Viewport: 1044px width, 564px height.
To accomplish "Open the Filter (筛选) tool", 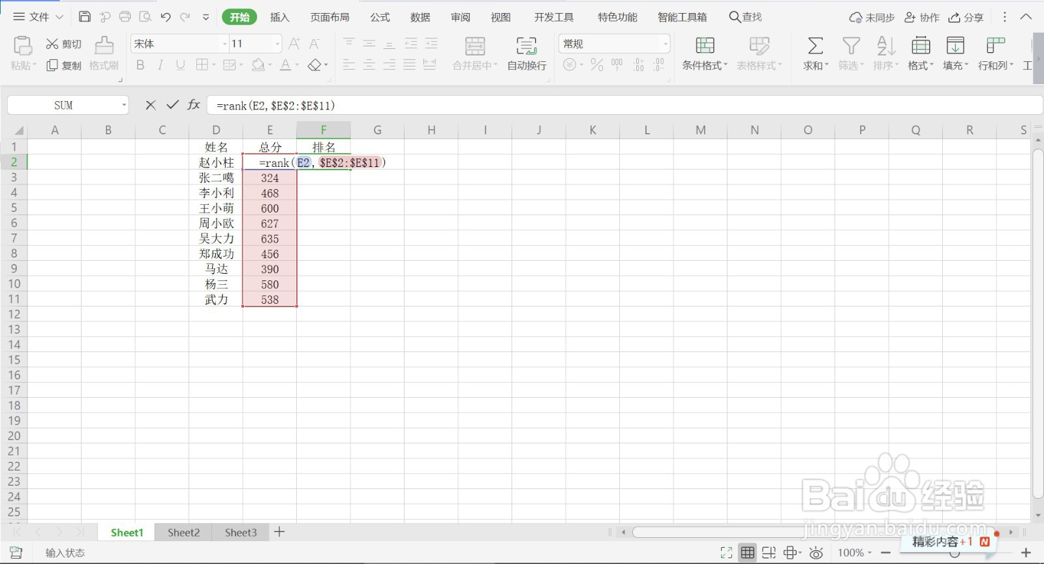I will 851,53.
